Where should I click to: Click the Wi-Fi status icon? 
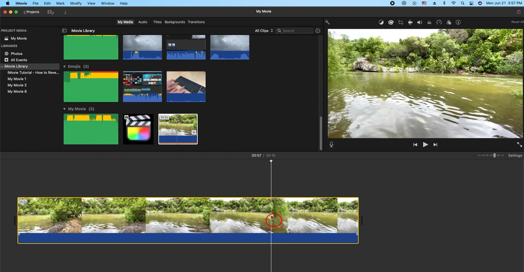coord(454,3)
